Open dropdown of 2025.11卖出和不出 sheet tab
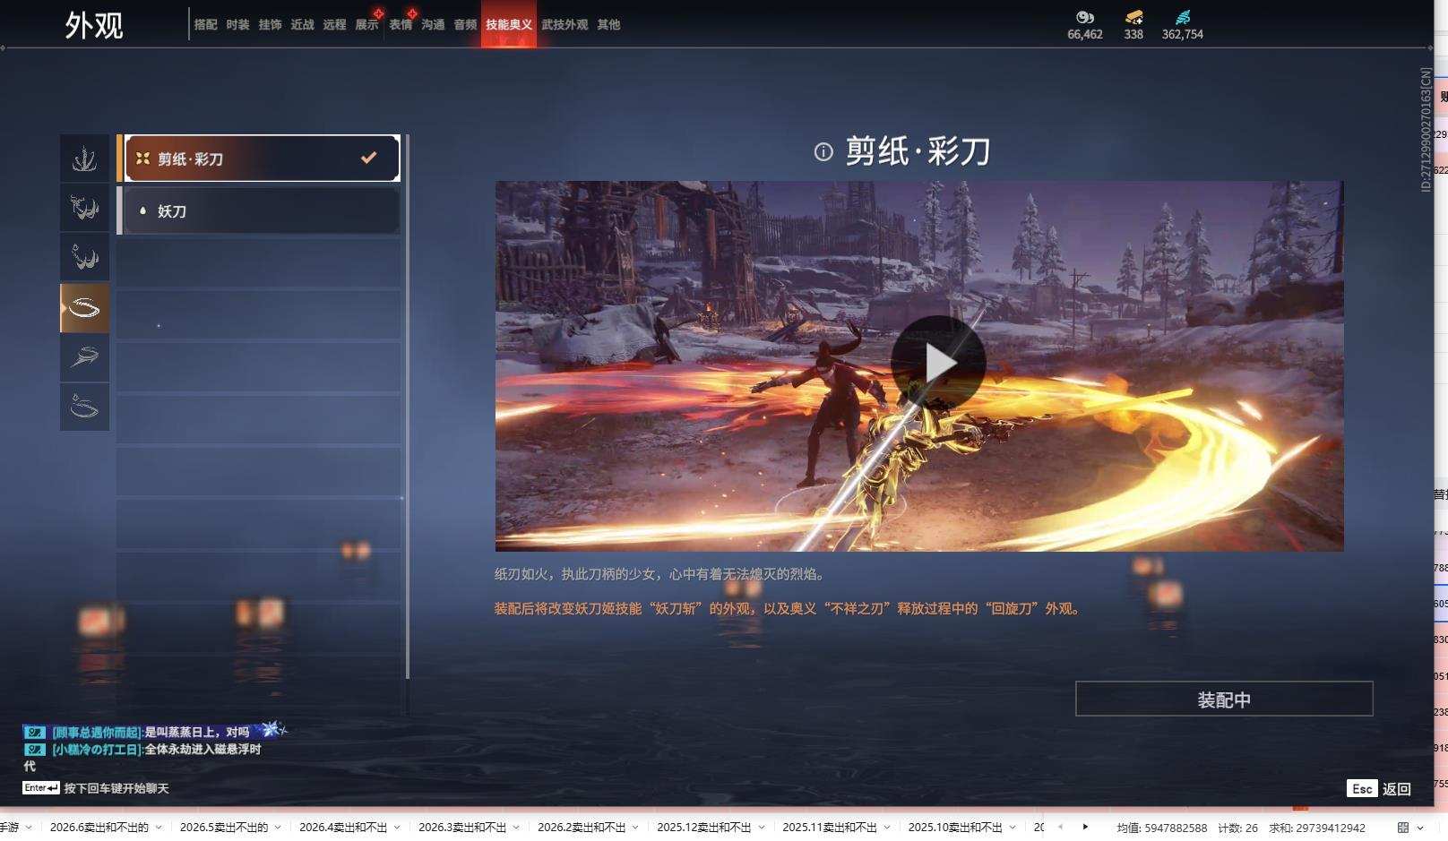Viewport: 1448px width, 841px height. click(x=886, y=828)
